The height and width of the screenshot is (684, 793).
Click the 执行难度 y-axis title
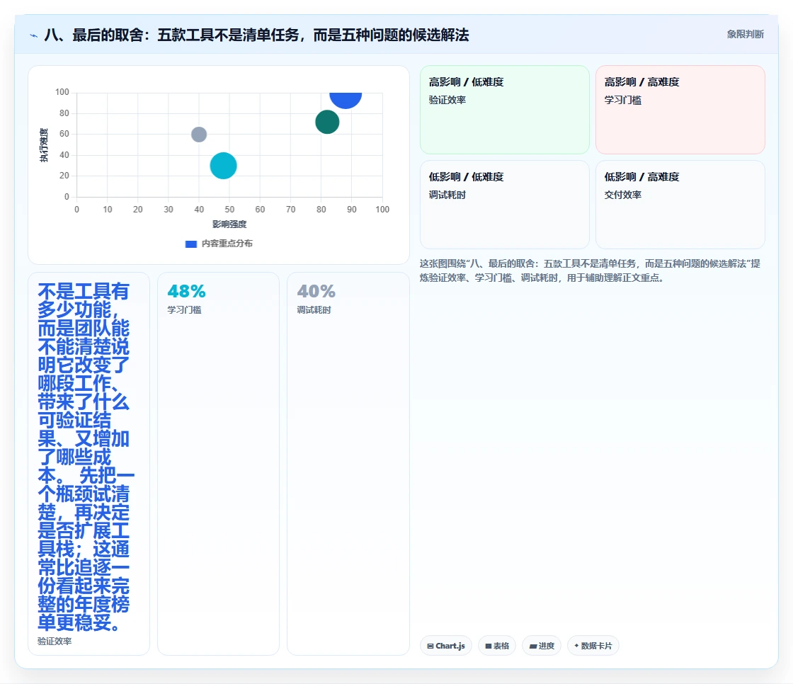pyautogui.click(x=44, y=145)
